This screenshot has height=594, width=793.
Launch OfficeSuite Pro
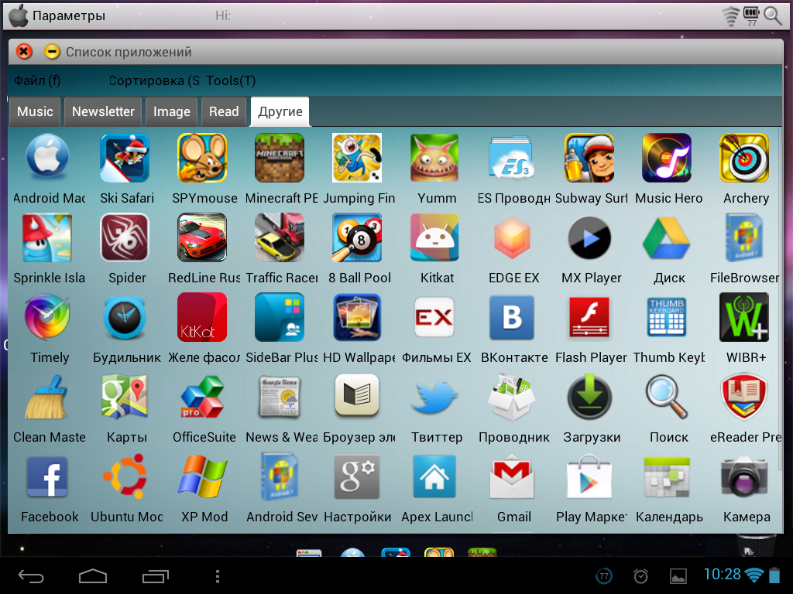pyautogui.click(x=202, y=397)
